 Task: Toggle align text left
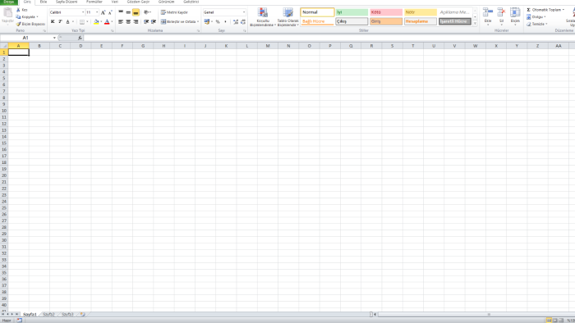click(x=121, y=21)
